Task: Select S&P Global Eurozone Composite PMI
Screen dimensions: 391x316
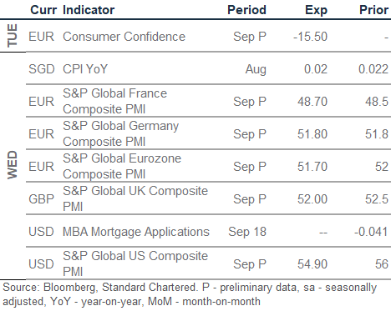Action: coord(122,166)
